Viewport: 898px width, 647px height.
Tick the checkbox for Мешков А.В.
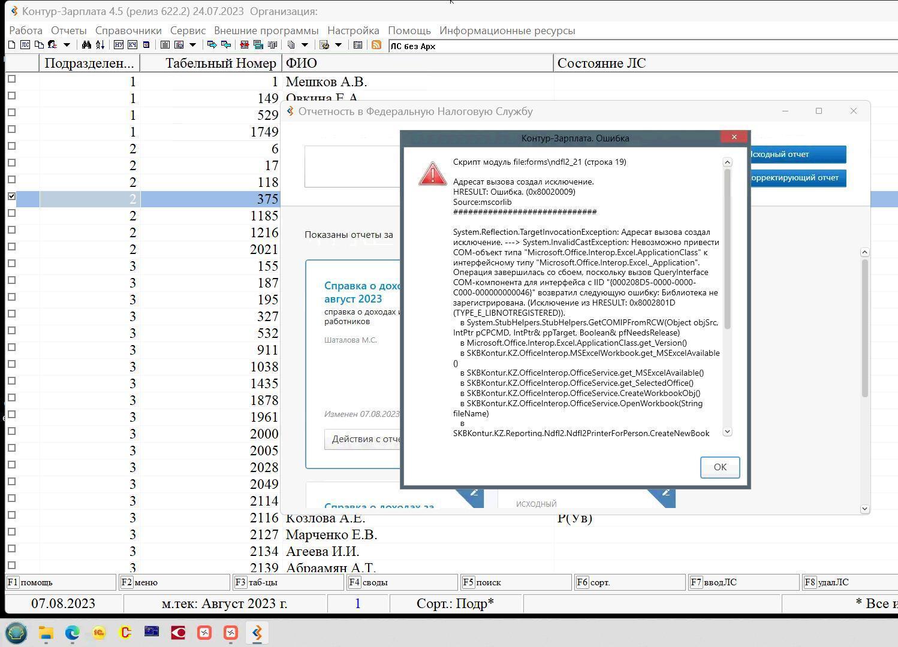pos(11,79)
